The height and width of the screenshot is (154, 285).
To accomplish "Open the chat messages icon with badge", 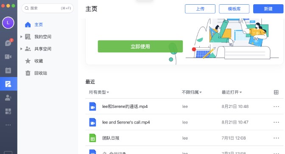I will point(8,43).
